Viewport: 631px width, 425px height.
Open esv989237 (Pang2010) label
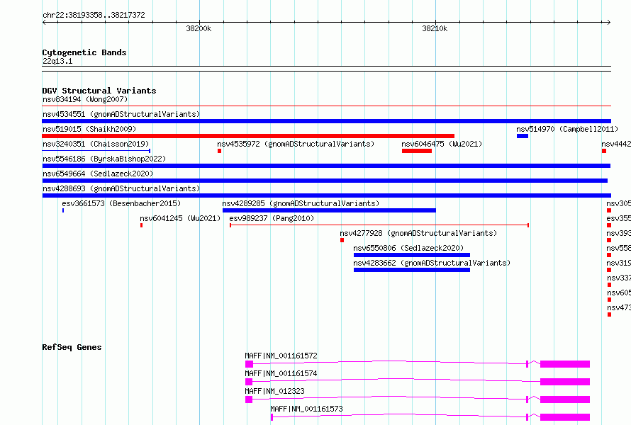click(x=272, y=218)
